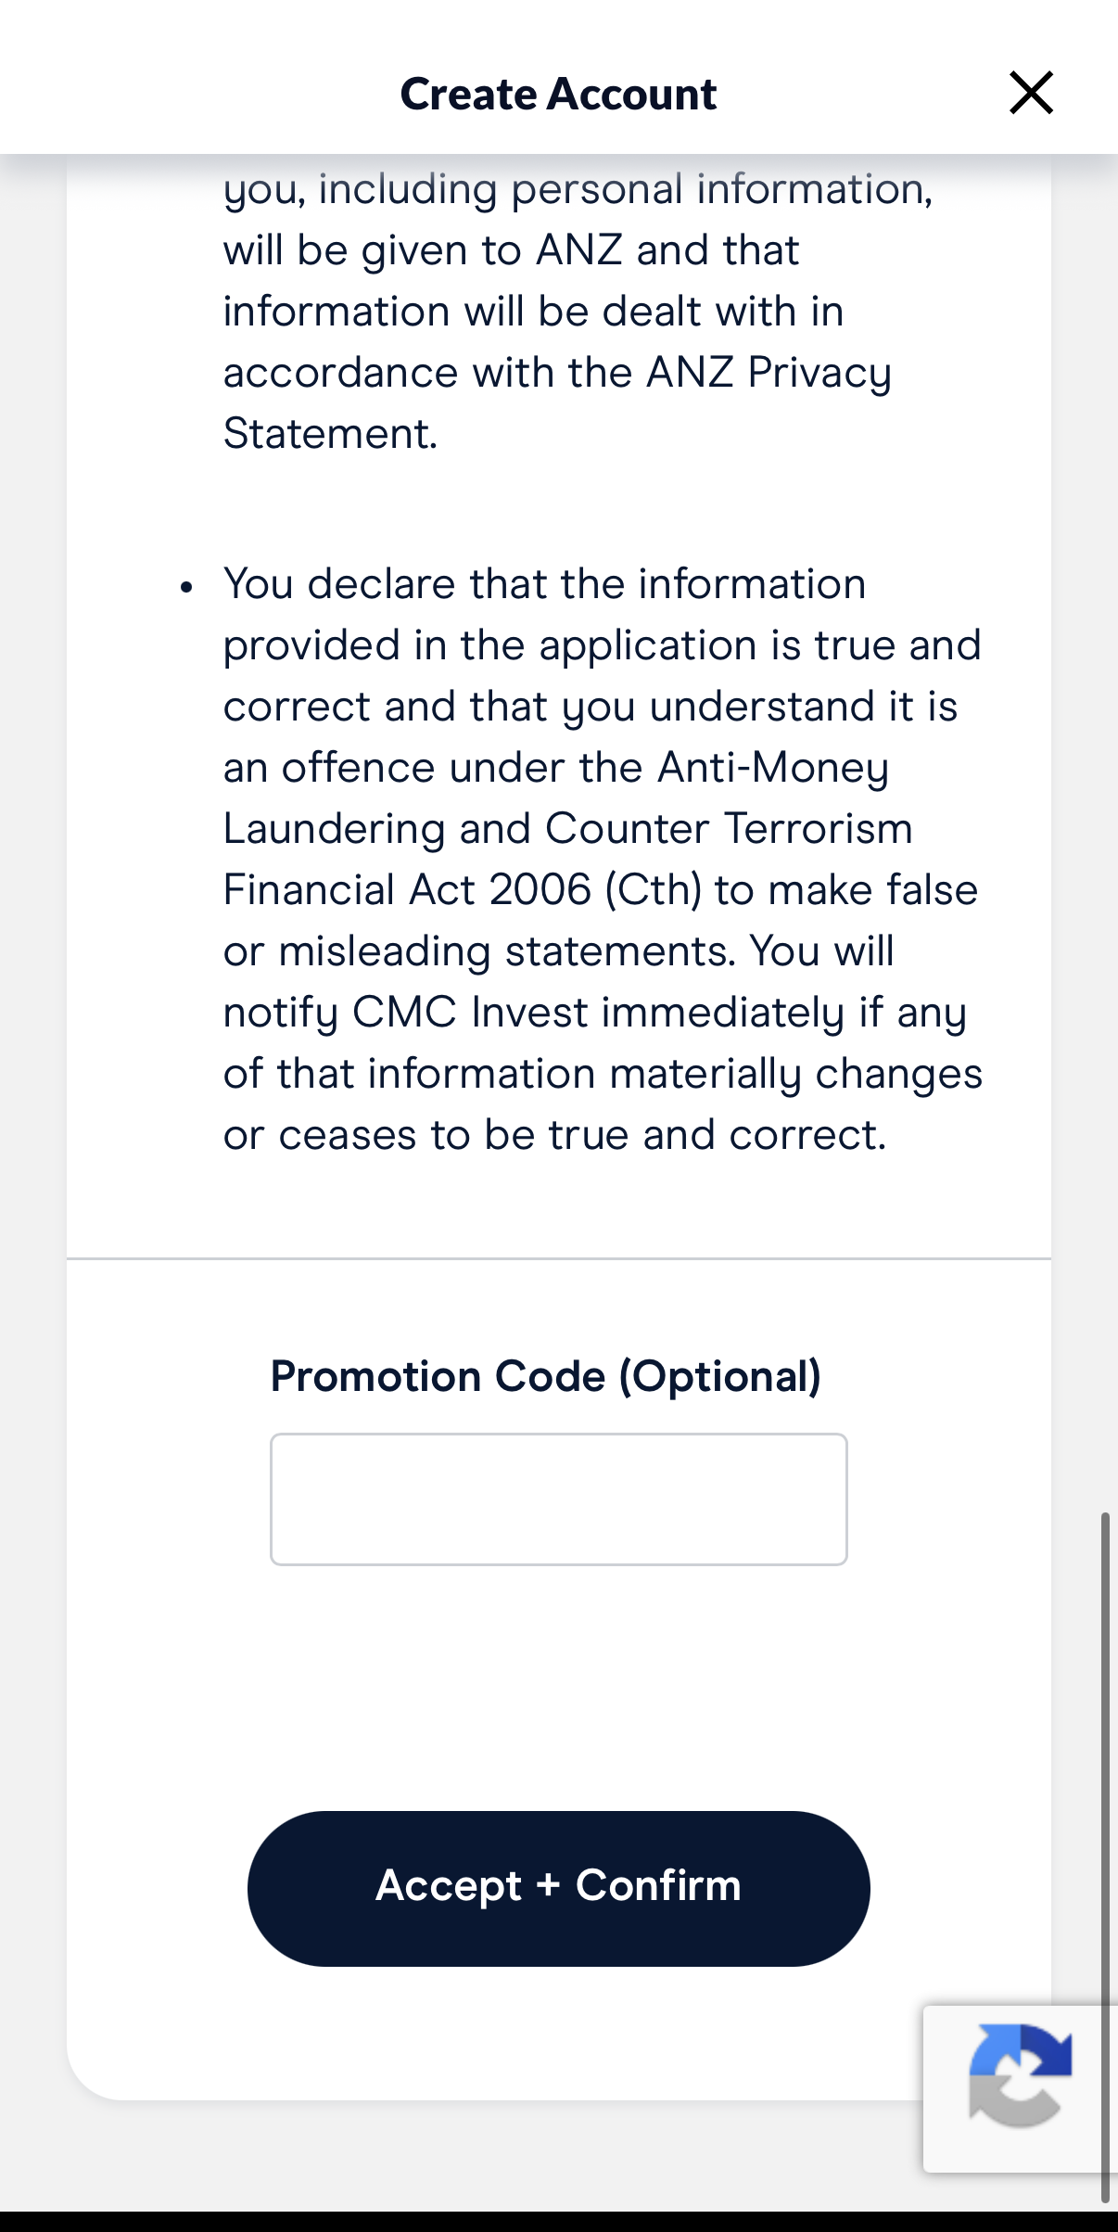
Task: Tap the black bar at screen bottom
Action: (x=558, y=2221)
